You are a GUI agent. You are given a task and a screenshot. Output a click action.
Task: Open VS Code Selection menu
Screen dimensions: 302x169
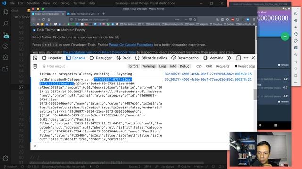pyautogui.click(x=33, y=3)
